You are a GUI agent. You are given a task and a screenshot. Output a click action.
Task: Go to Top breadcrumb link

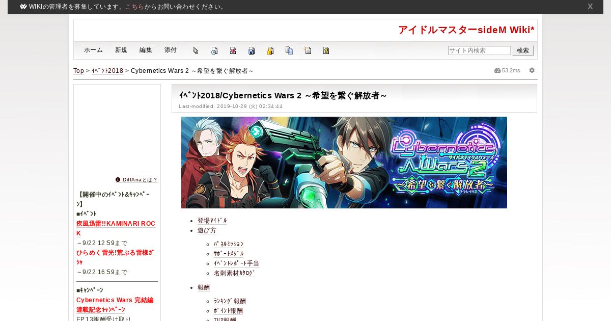(78, 71)
